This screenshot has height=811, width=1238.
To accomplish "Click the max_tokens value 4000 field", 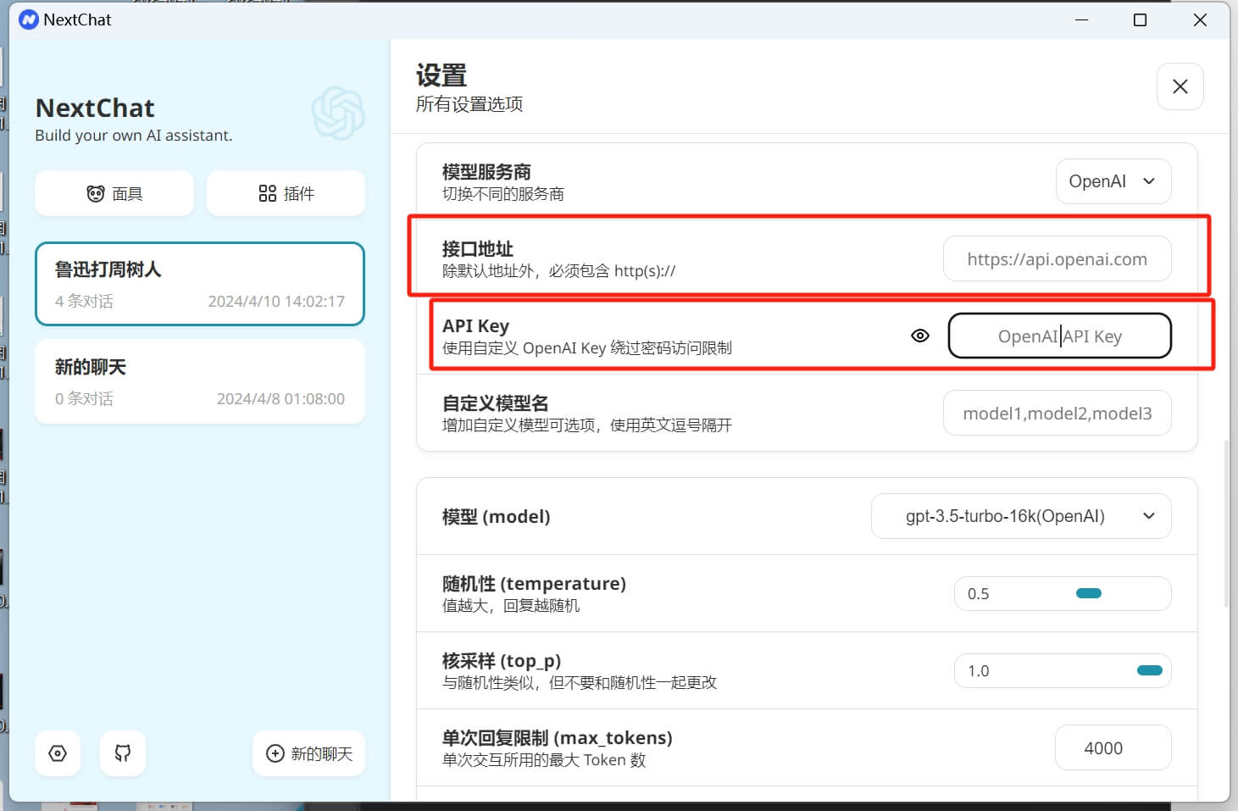I will click(1113, 747).
